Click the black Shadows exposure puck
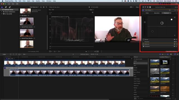The height and width of the screenshot is (100, 179). (152, 31)
